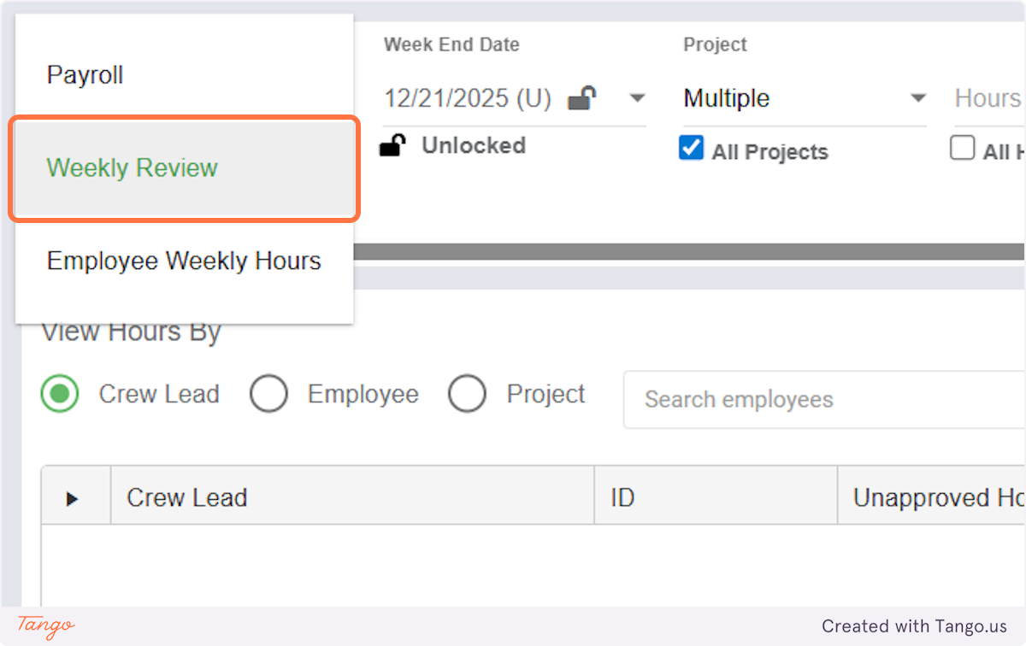Sort by the Crew Lead column header
The width and height of the screenshot is (1026, 646).
[x=187, y=497]
